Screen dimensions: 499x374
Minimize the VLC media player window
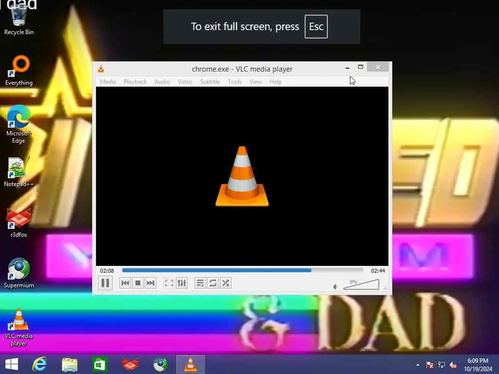(347, 67)
